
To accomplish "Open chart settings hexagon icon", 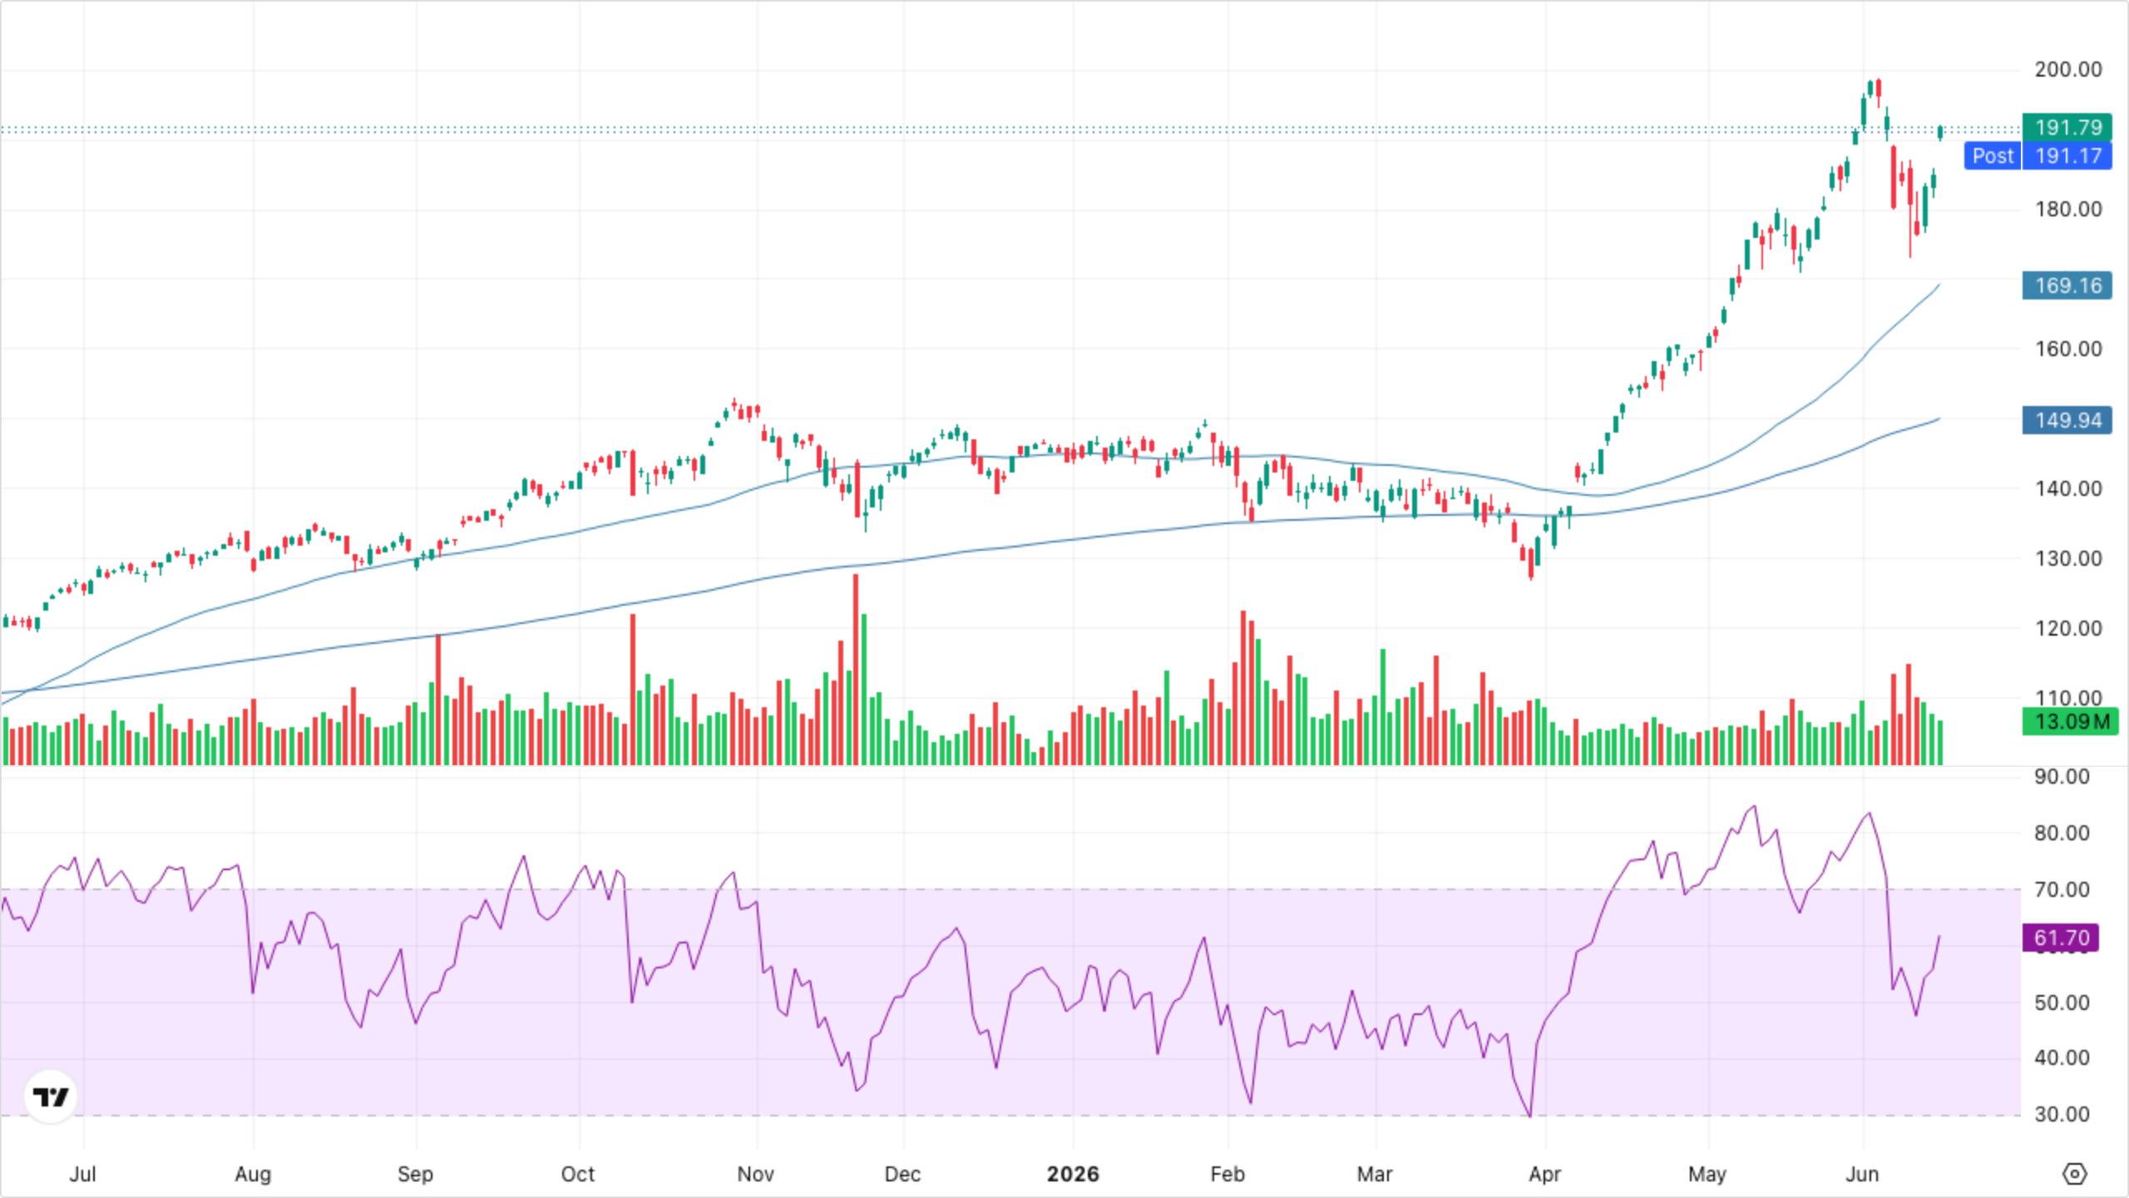I will pos(2075,1174).
